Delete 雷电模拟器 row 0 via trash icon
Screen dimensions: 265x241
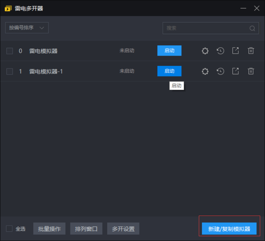click(x=251, y=50)
